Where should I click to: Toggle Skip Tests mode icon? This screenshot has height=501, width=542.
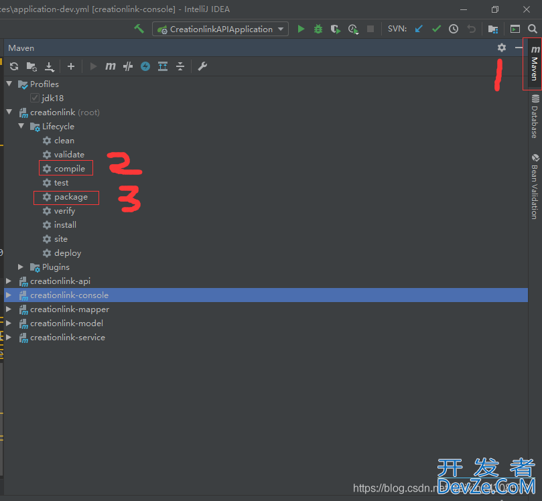point(128,66)
